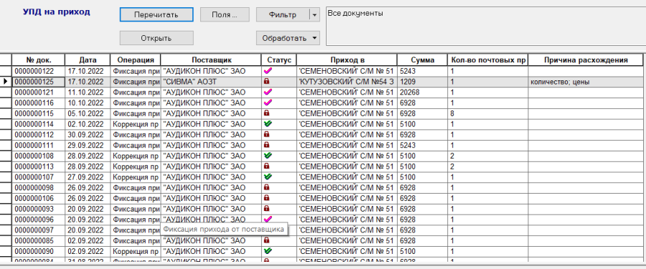The height and width of the screenshot is (269, 646).
Task: Click lock status icon of document 0000000098
Action: click(x=266, y=187)
